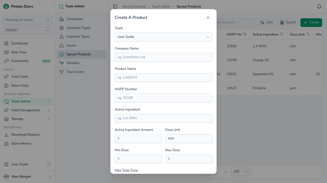
Task: Click the Team Admin header icon
Action: [x=61, y=7]
